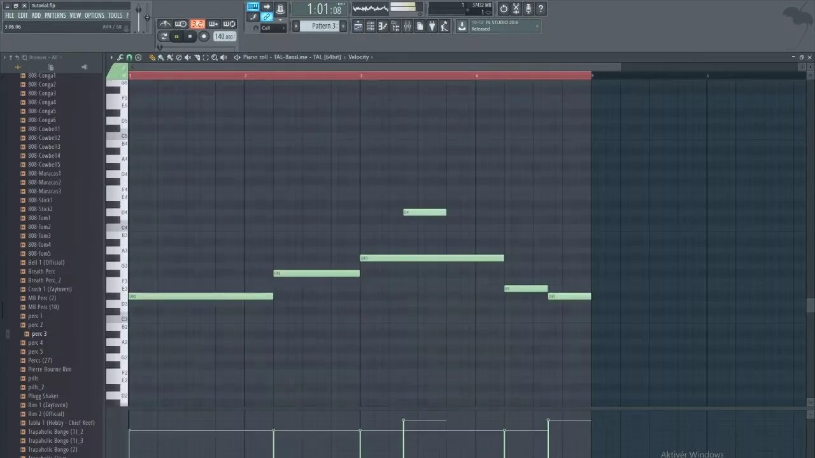Select the delete tool in piano roll toolbar
Image resolution: width=815 pixels, height=458 pixels.
179,57
